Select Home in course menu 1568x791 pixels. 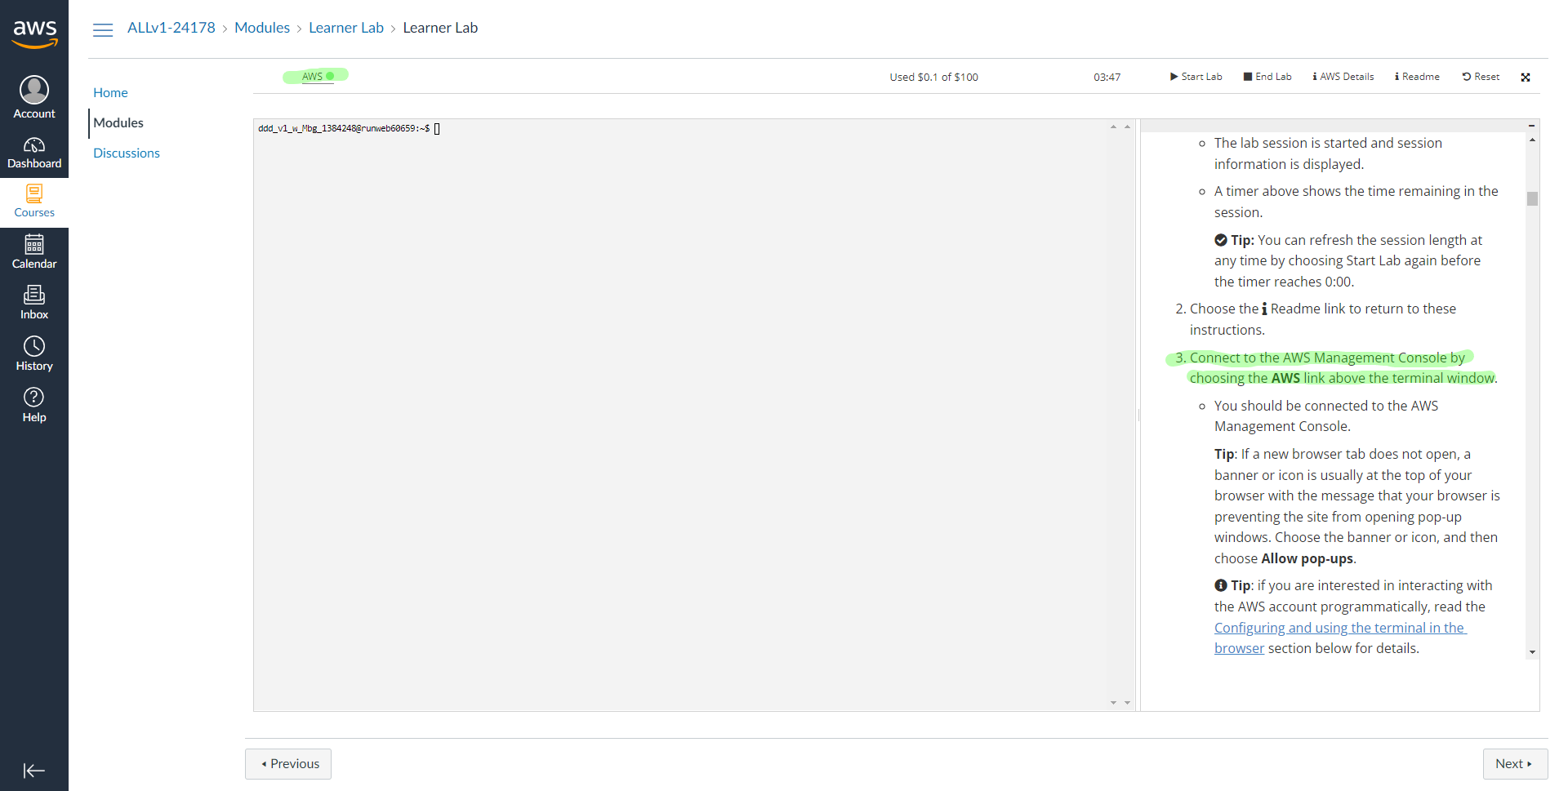110,93
